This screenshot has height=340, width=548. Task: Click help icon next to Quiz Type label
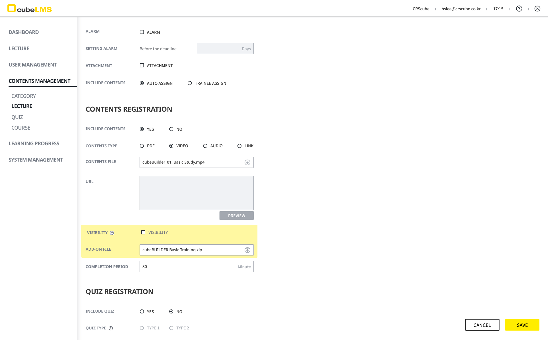click(111, 328)
